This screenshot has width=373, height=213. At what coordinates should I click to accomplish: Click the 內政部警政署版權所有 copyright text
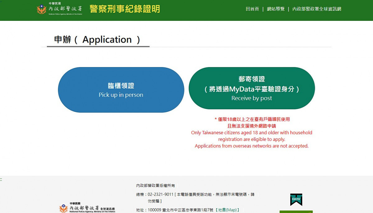click(x=155, y=185)
